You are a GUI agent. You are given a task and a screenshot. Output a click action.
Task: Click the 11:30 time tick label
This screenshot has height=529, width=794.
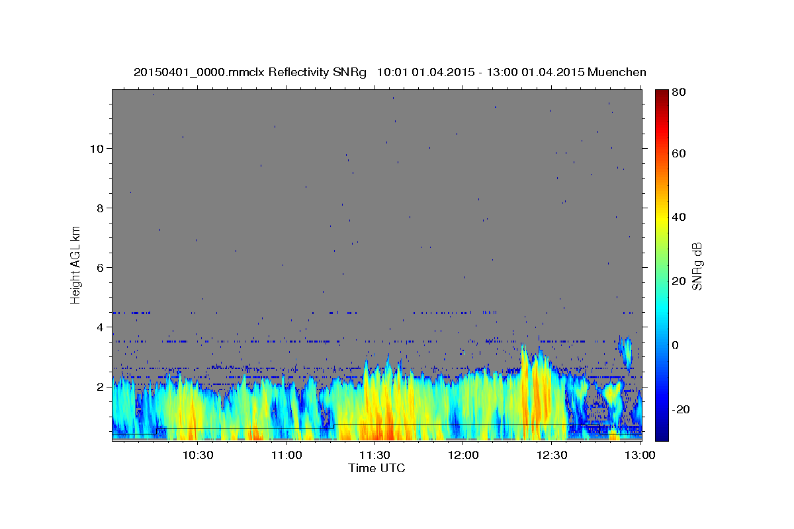[375, 455]
